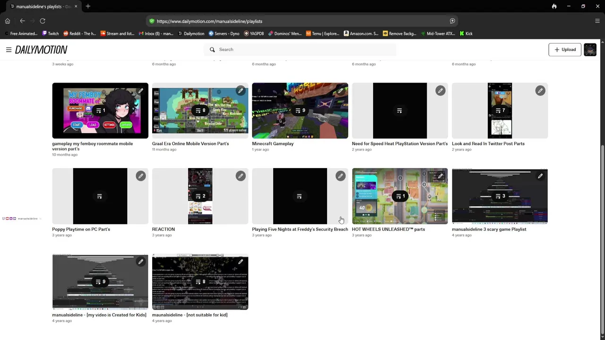This screenshot has height=340, width=605.
Task: Go back to previous page
Action: click(x=22, y=21)
